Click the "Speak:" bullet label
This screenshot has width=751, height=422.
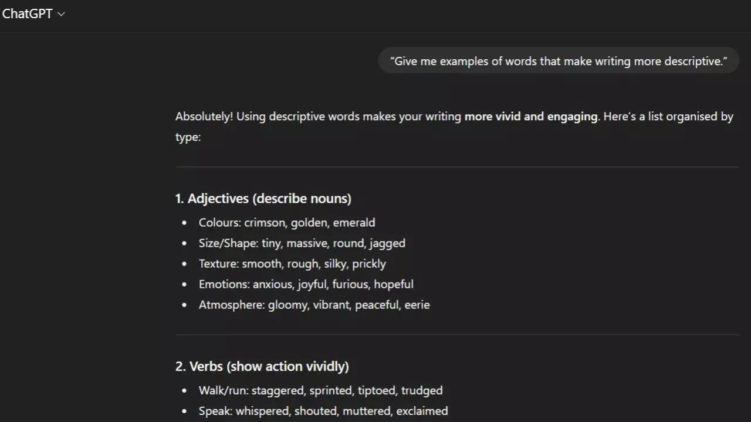[215, 411]
